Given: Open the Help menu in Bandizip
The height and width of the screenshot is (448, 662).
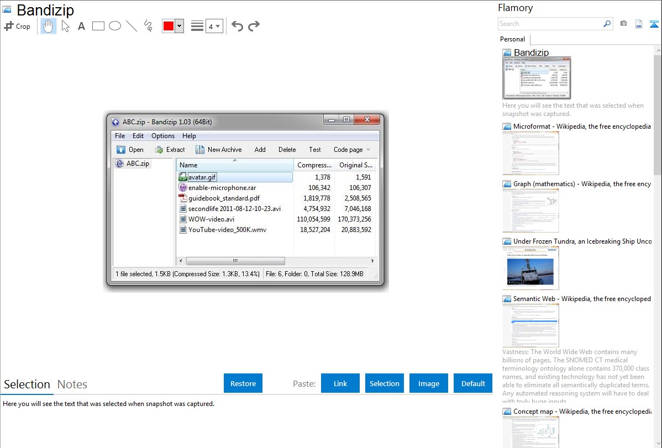Looking at the screenshot, I should pos(189,136).
